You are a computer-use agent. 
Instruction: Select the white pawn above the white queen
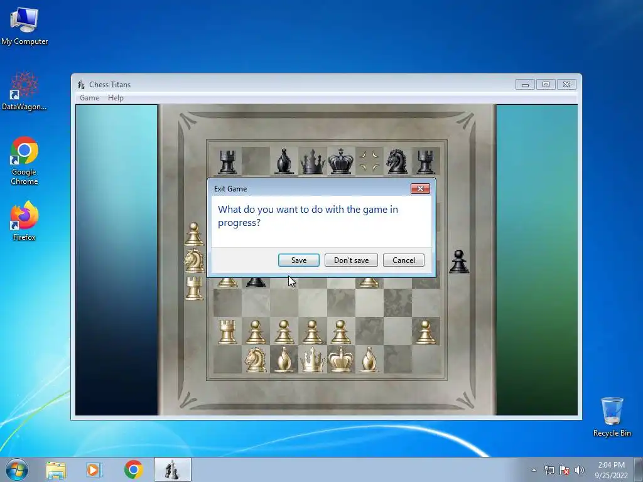pyautogui.click(x=312, y=332)
